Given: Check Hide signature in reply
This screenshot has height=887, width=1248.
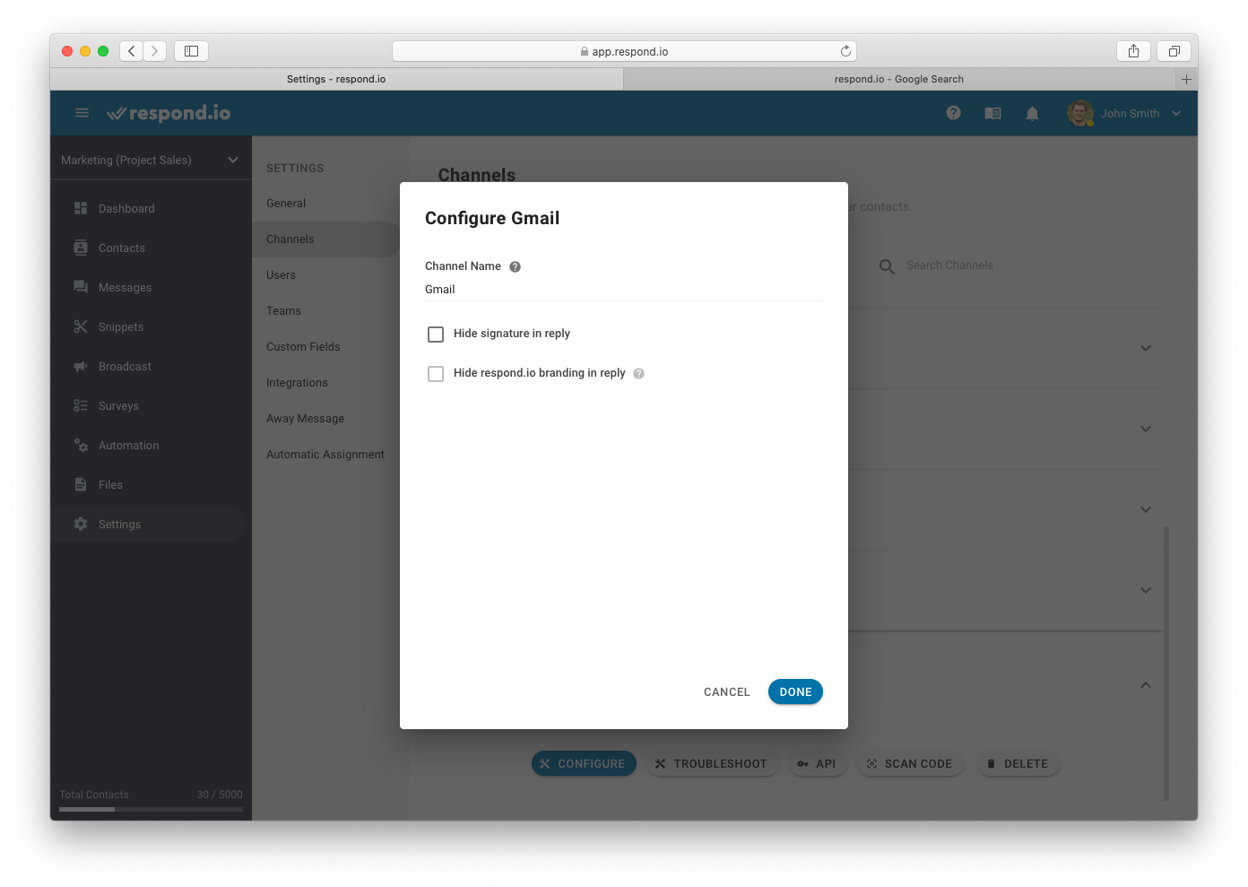Looking at the screenshot, I should (436, 335).
